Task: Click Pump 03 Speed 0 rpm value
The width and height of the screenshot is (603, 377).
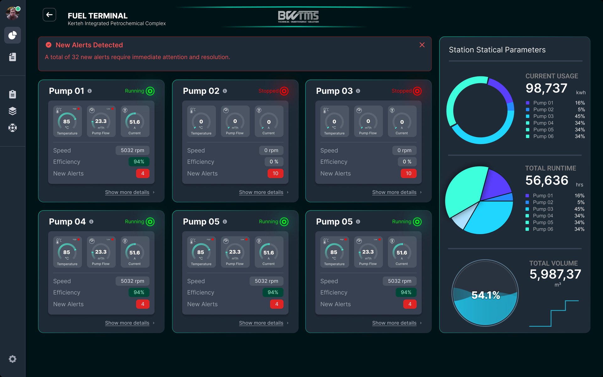Action: click(x=405, y=150)
